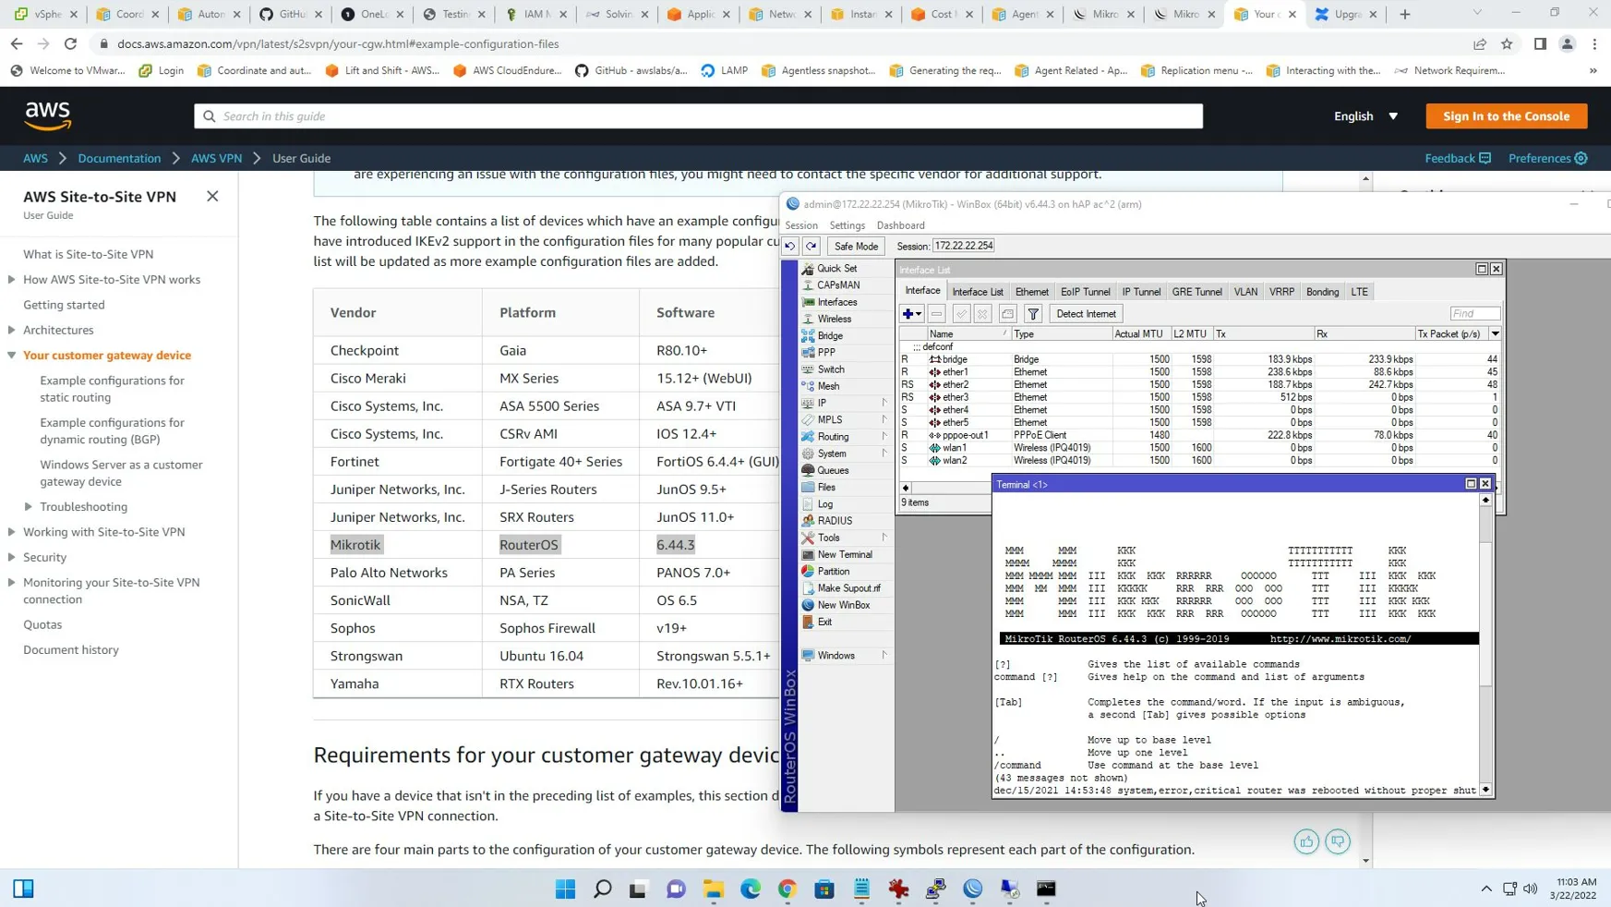The height and width of the screenshot is (907, 1611).
Task: Bookmark this page with the star icon
Action: point(1507,43)
